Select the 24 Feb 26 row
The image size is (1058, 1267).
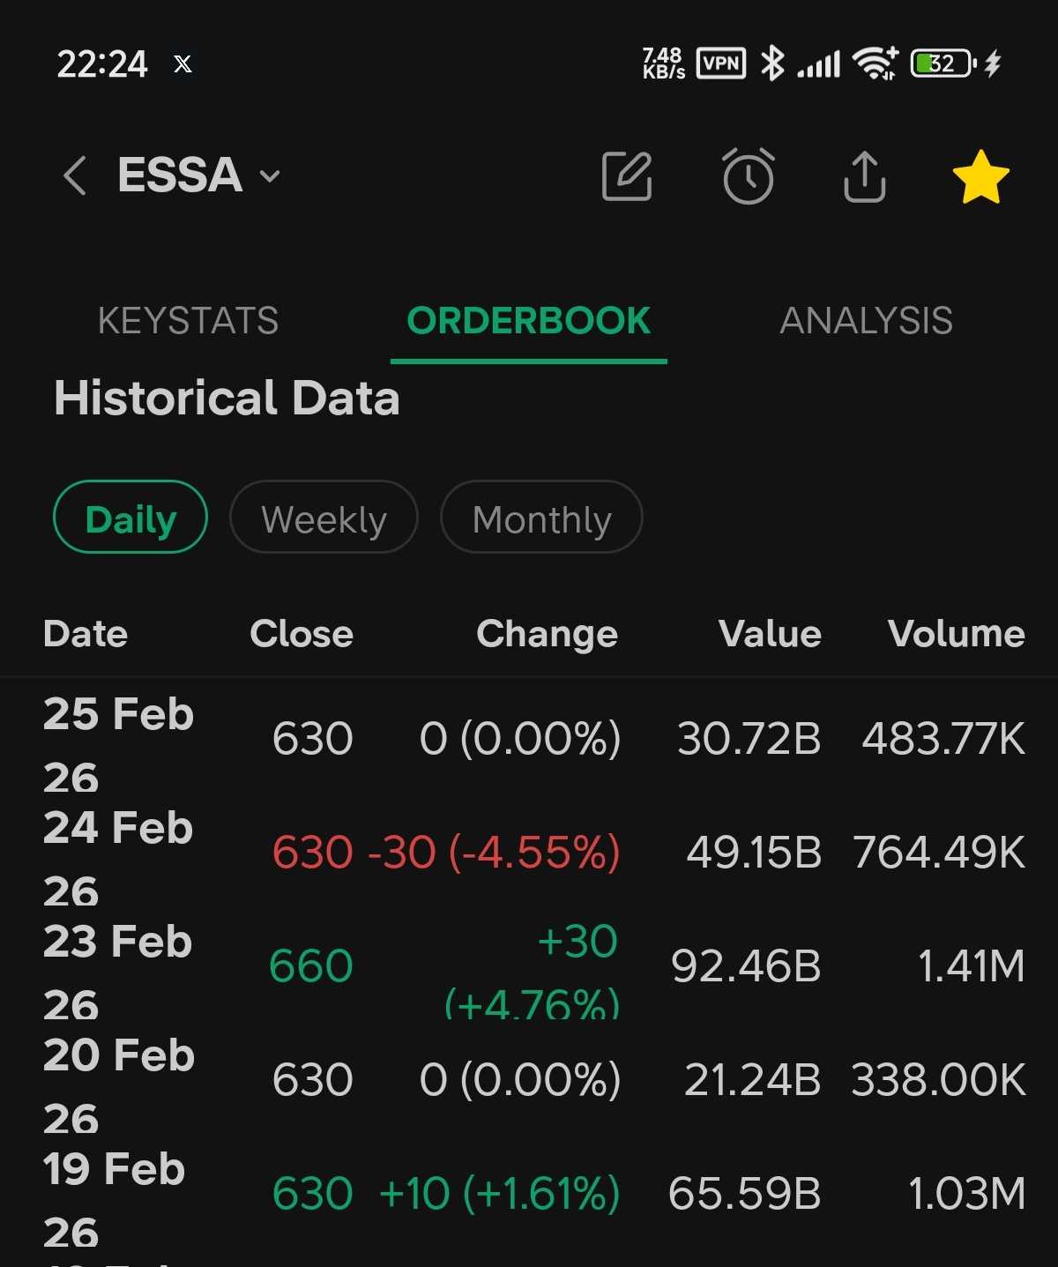coord(529,853)
